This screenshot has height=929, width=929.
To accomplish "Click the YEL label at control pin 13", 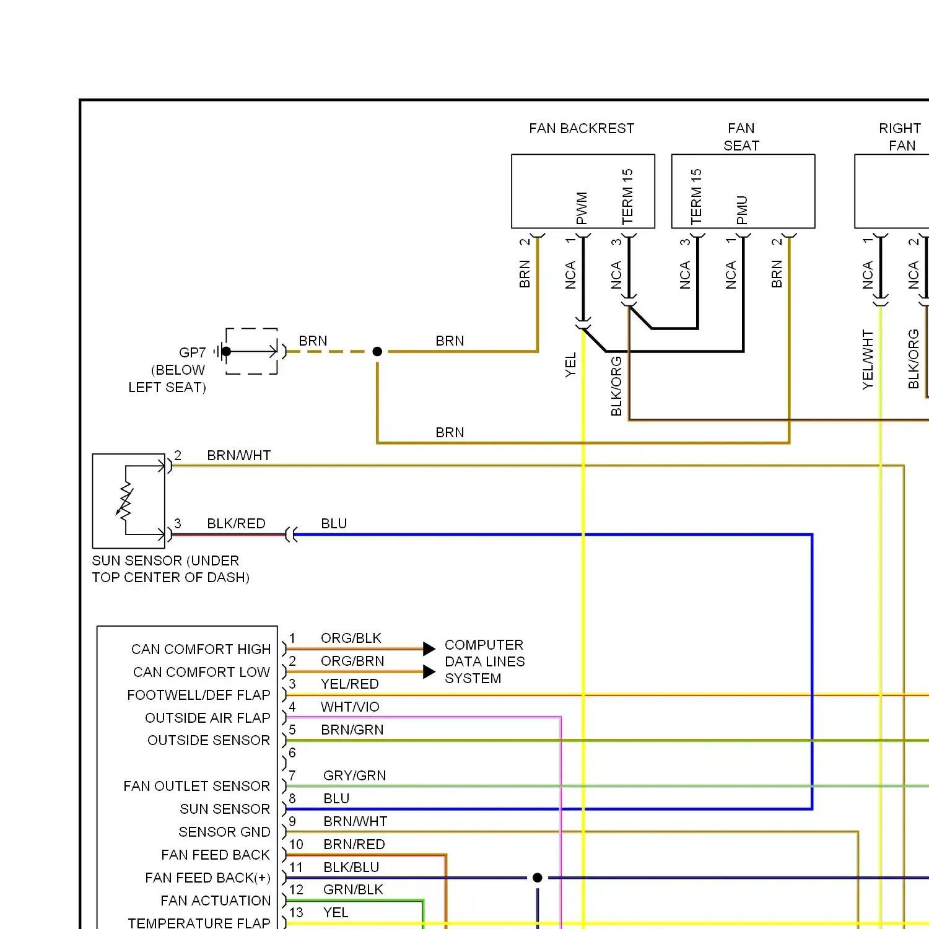I will [336, 912].
